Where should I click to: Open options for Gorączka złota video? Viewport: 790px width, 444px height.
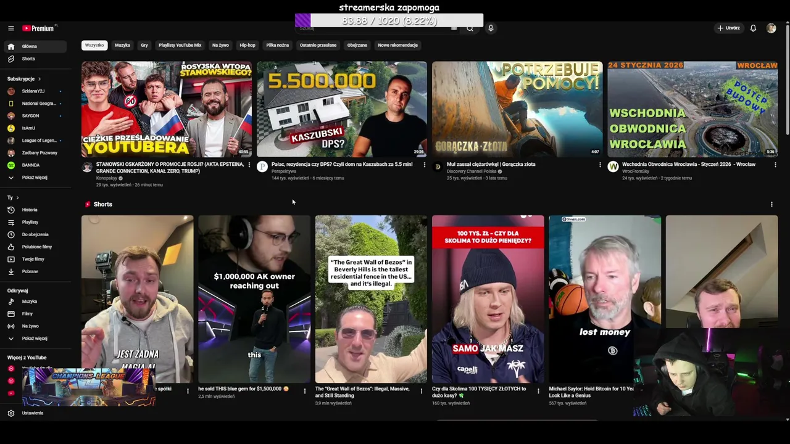pyautogui.click(x=600, y=165)
